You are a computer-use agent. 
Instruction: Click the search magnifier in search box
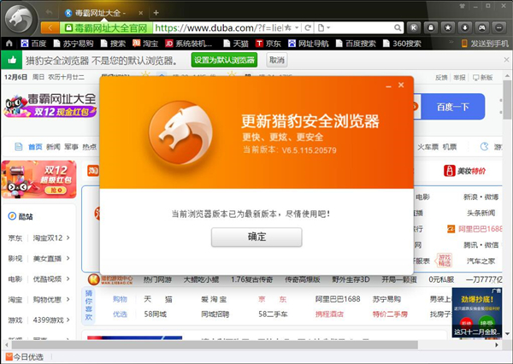click(x=398, y=28)
